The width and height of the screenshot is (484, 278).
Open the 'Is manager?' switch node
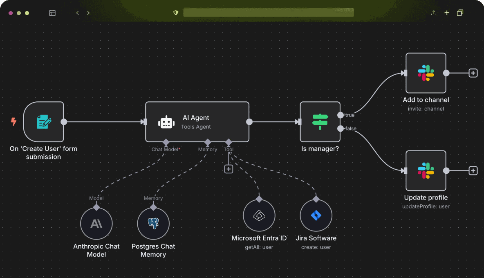click(320, 122)
